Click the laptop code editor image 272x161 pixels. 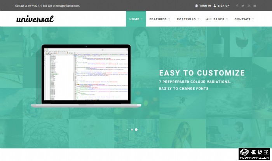click(x=86, y=76)
